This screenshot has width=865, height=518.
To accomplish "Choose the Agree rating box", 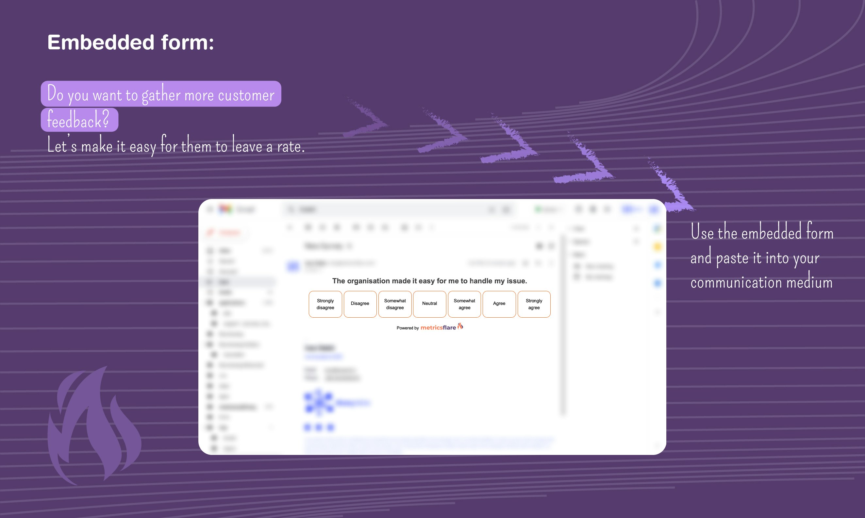I will pos(499,304).
